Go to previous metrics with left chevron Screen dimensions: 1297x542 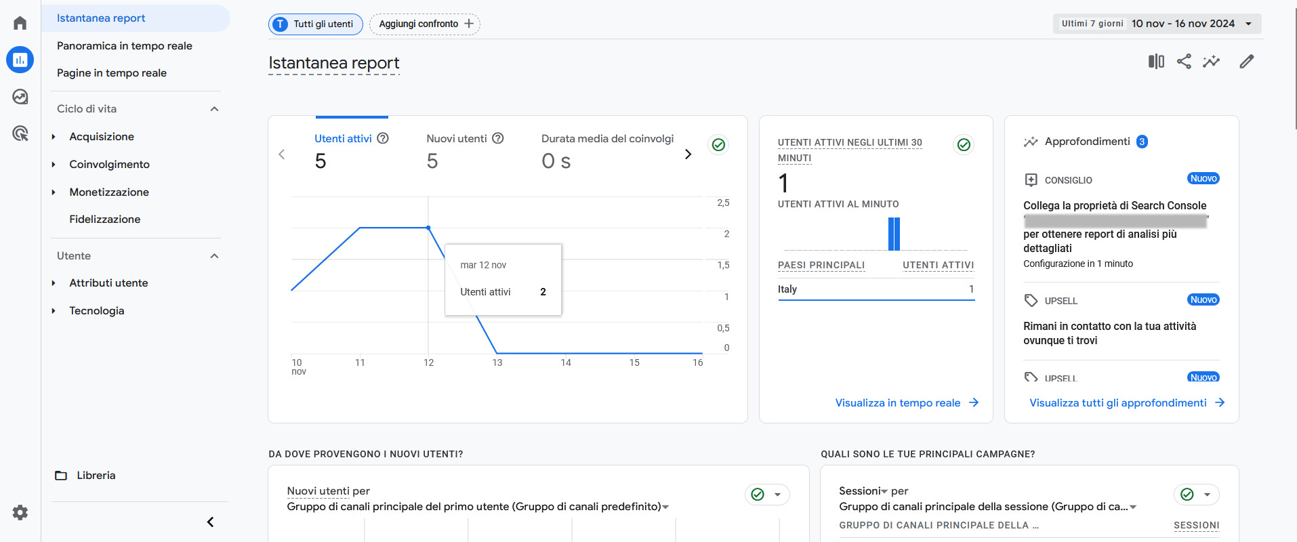click(282, 154)
